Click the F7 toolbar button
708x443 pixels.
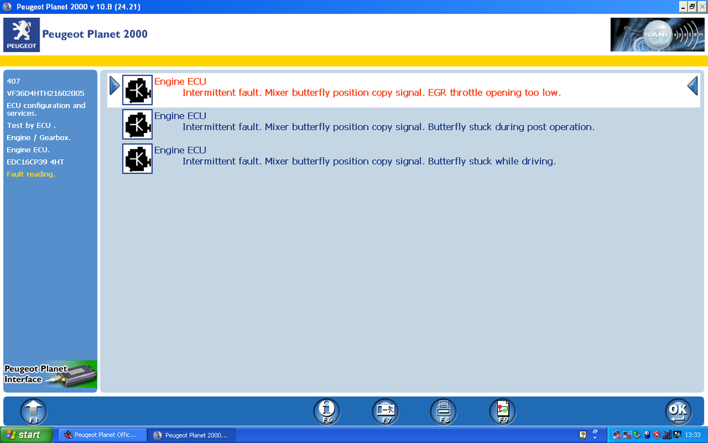pos(385,411)
